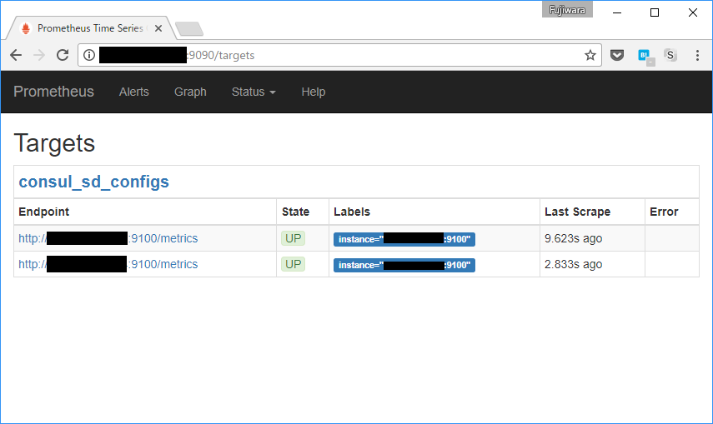Reload the Prometheus targets page

(x=63, y=56)
